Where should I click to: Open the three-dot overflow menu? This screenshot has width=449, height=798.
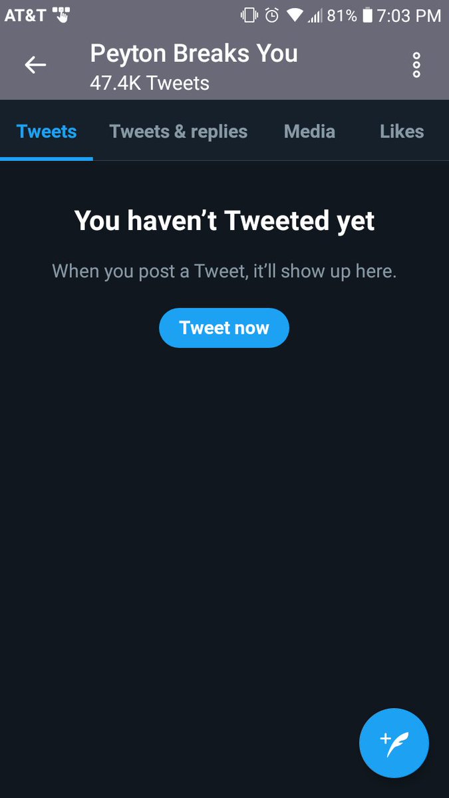click(416, 65)
